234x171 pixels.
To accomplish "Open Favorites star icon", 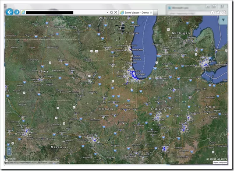I will click(x=218, y=12).
